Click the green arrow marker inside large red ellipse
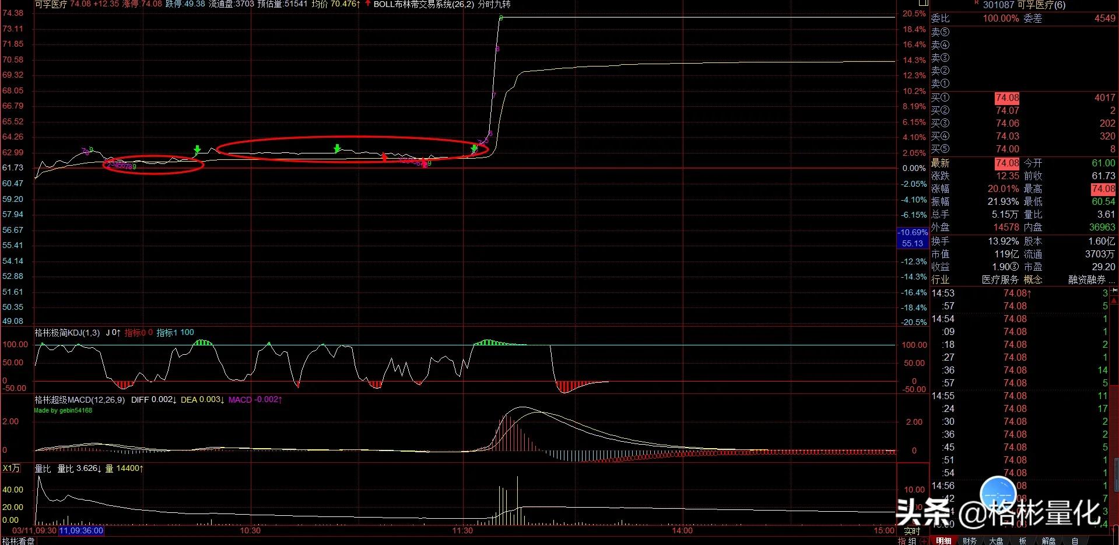Viewport: 1119px width, 545px height. pyautogui.click(x=337, y=149)
